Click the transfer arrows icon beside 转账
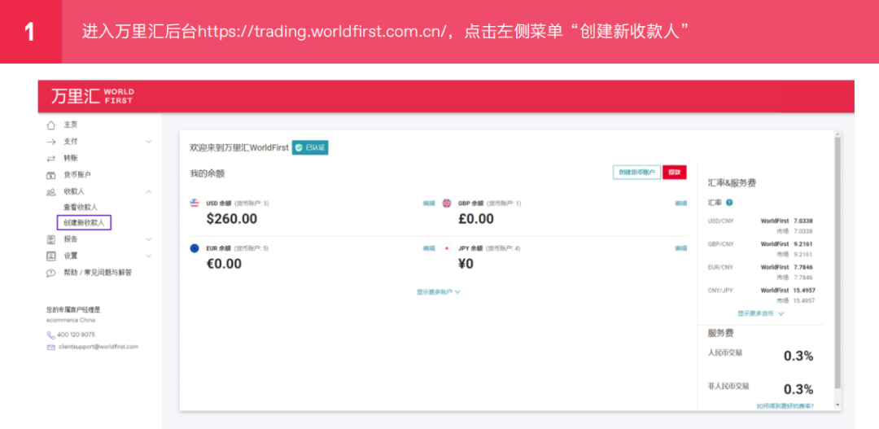Image resolution: width=879 pixels, height=429 pixels. 51,158
